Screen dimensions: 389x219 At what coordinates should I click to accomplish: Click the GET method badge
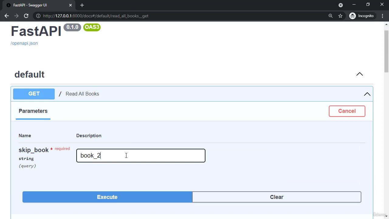pos(34,94)
